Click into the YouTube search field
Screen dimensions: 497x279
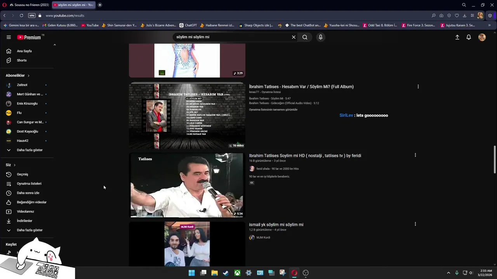coord(231,37)
